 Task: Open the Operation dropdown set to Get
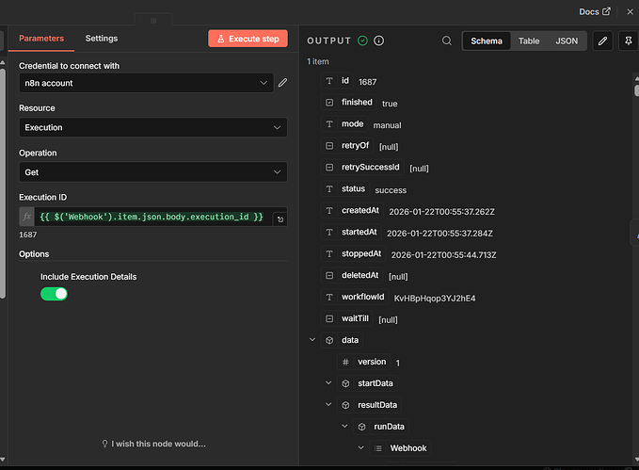click(x=152, y=171)
